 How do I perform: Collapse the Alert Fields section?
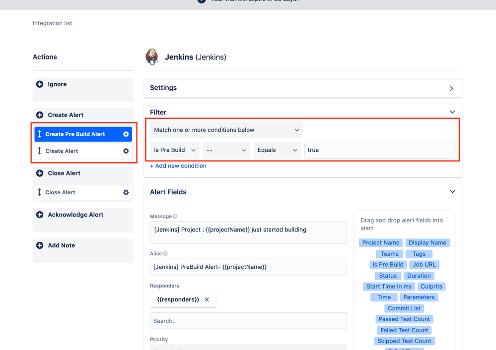point(452,192)
